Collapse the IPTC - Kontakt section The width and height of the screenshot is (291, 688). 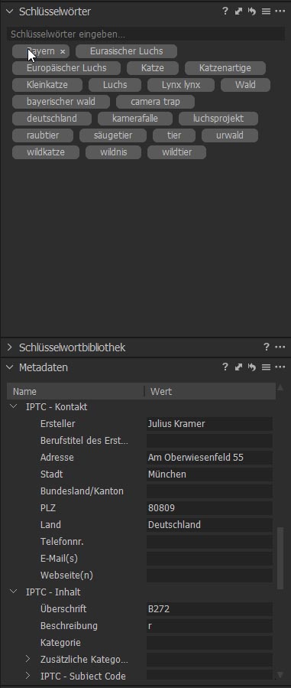[13, 406]
